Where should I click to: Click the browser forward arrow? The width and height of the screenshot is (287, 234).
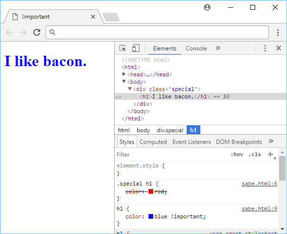[x=23, y=32]
